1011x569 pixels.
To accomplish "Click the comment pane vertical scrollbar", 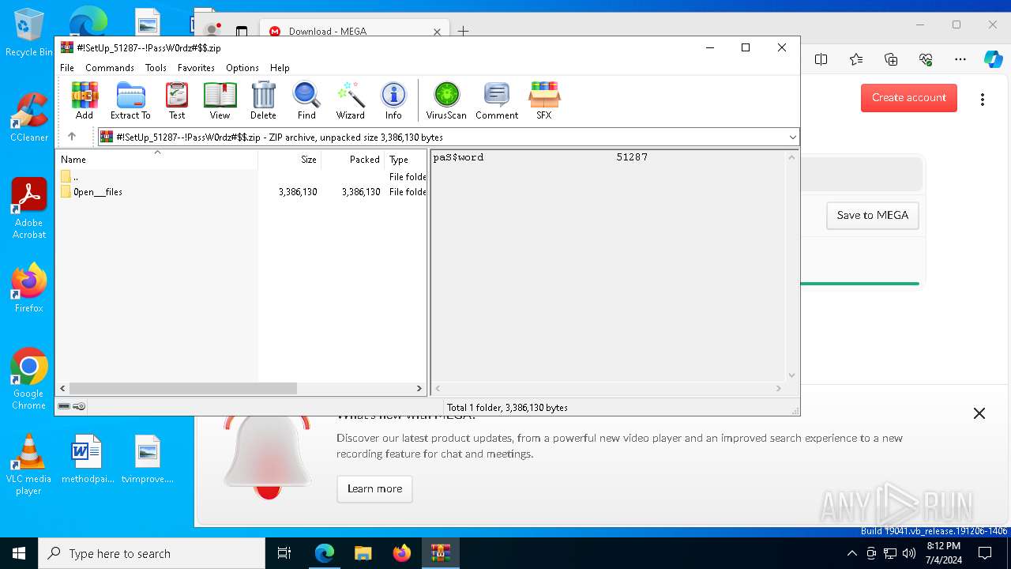I will pyautogui.click(x=791, y=266).
